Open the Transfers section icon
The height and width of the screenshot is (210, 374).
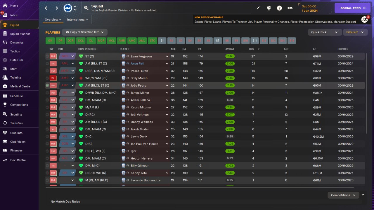tap(5, 123)
